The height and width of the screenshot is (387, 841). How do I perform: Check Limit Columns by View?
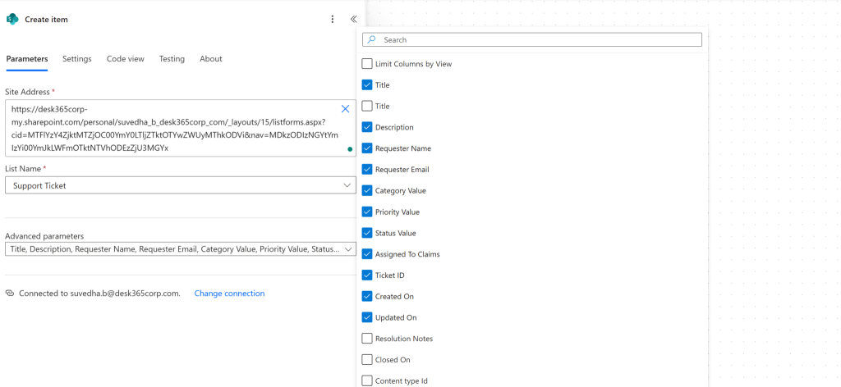coord(367,64)
